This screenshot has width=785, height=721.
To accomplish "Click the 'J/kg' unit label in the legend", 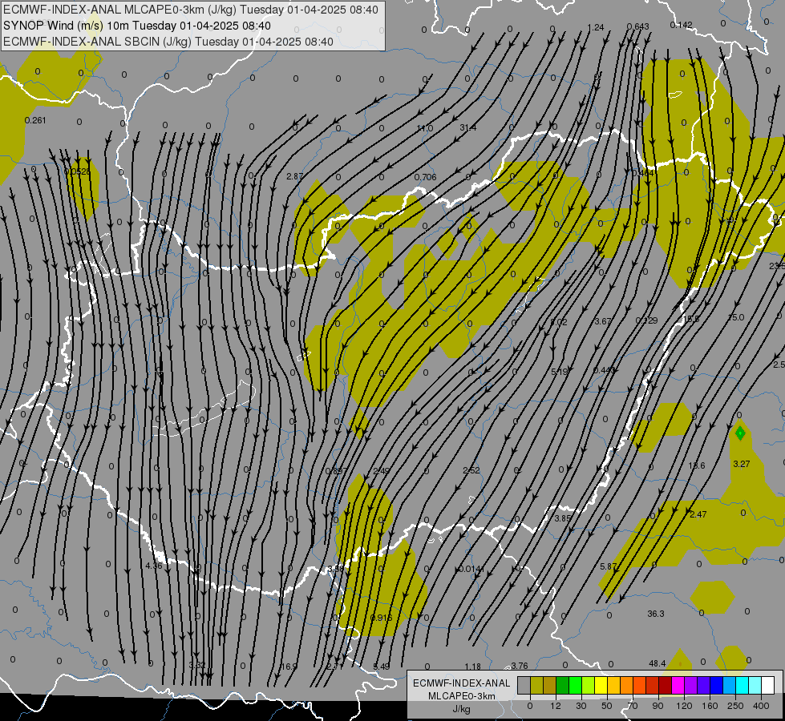I will tap(461, 709).
